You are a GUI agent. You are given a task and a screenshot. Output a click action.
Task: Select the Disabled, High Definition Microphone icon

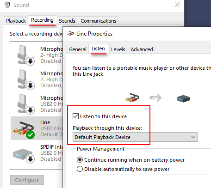pos(25,79)
